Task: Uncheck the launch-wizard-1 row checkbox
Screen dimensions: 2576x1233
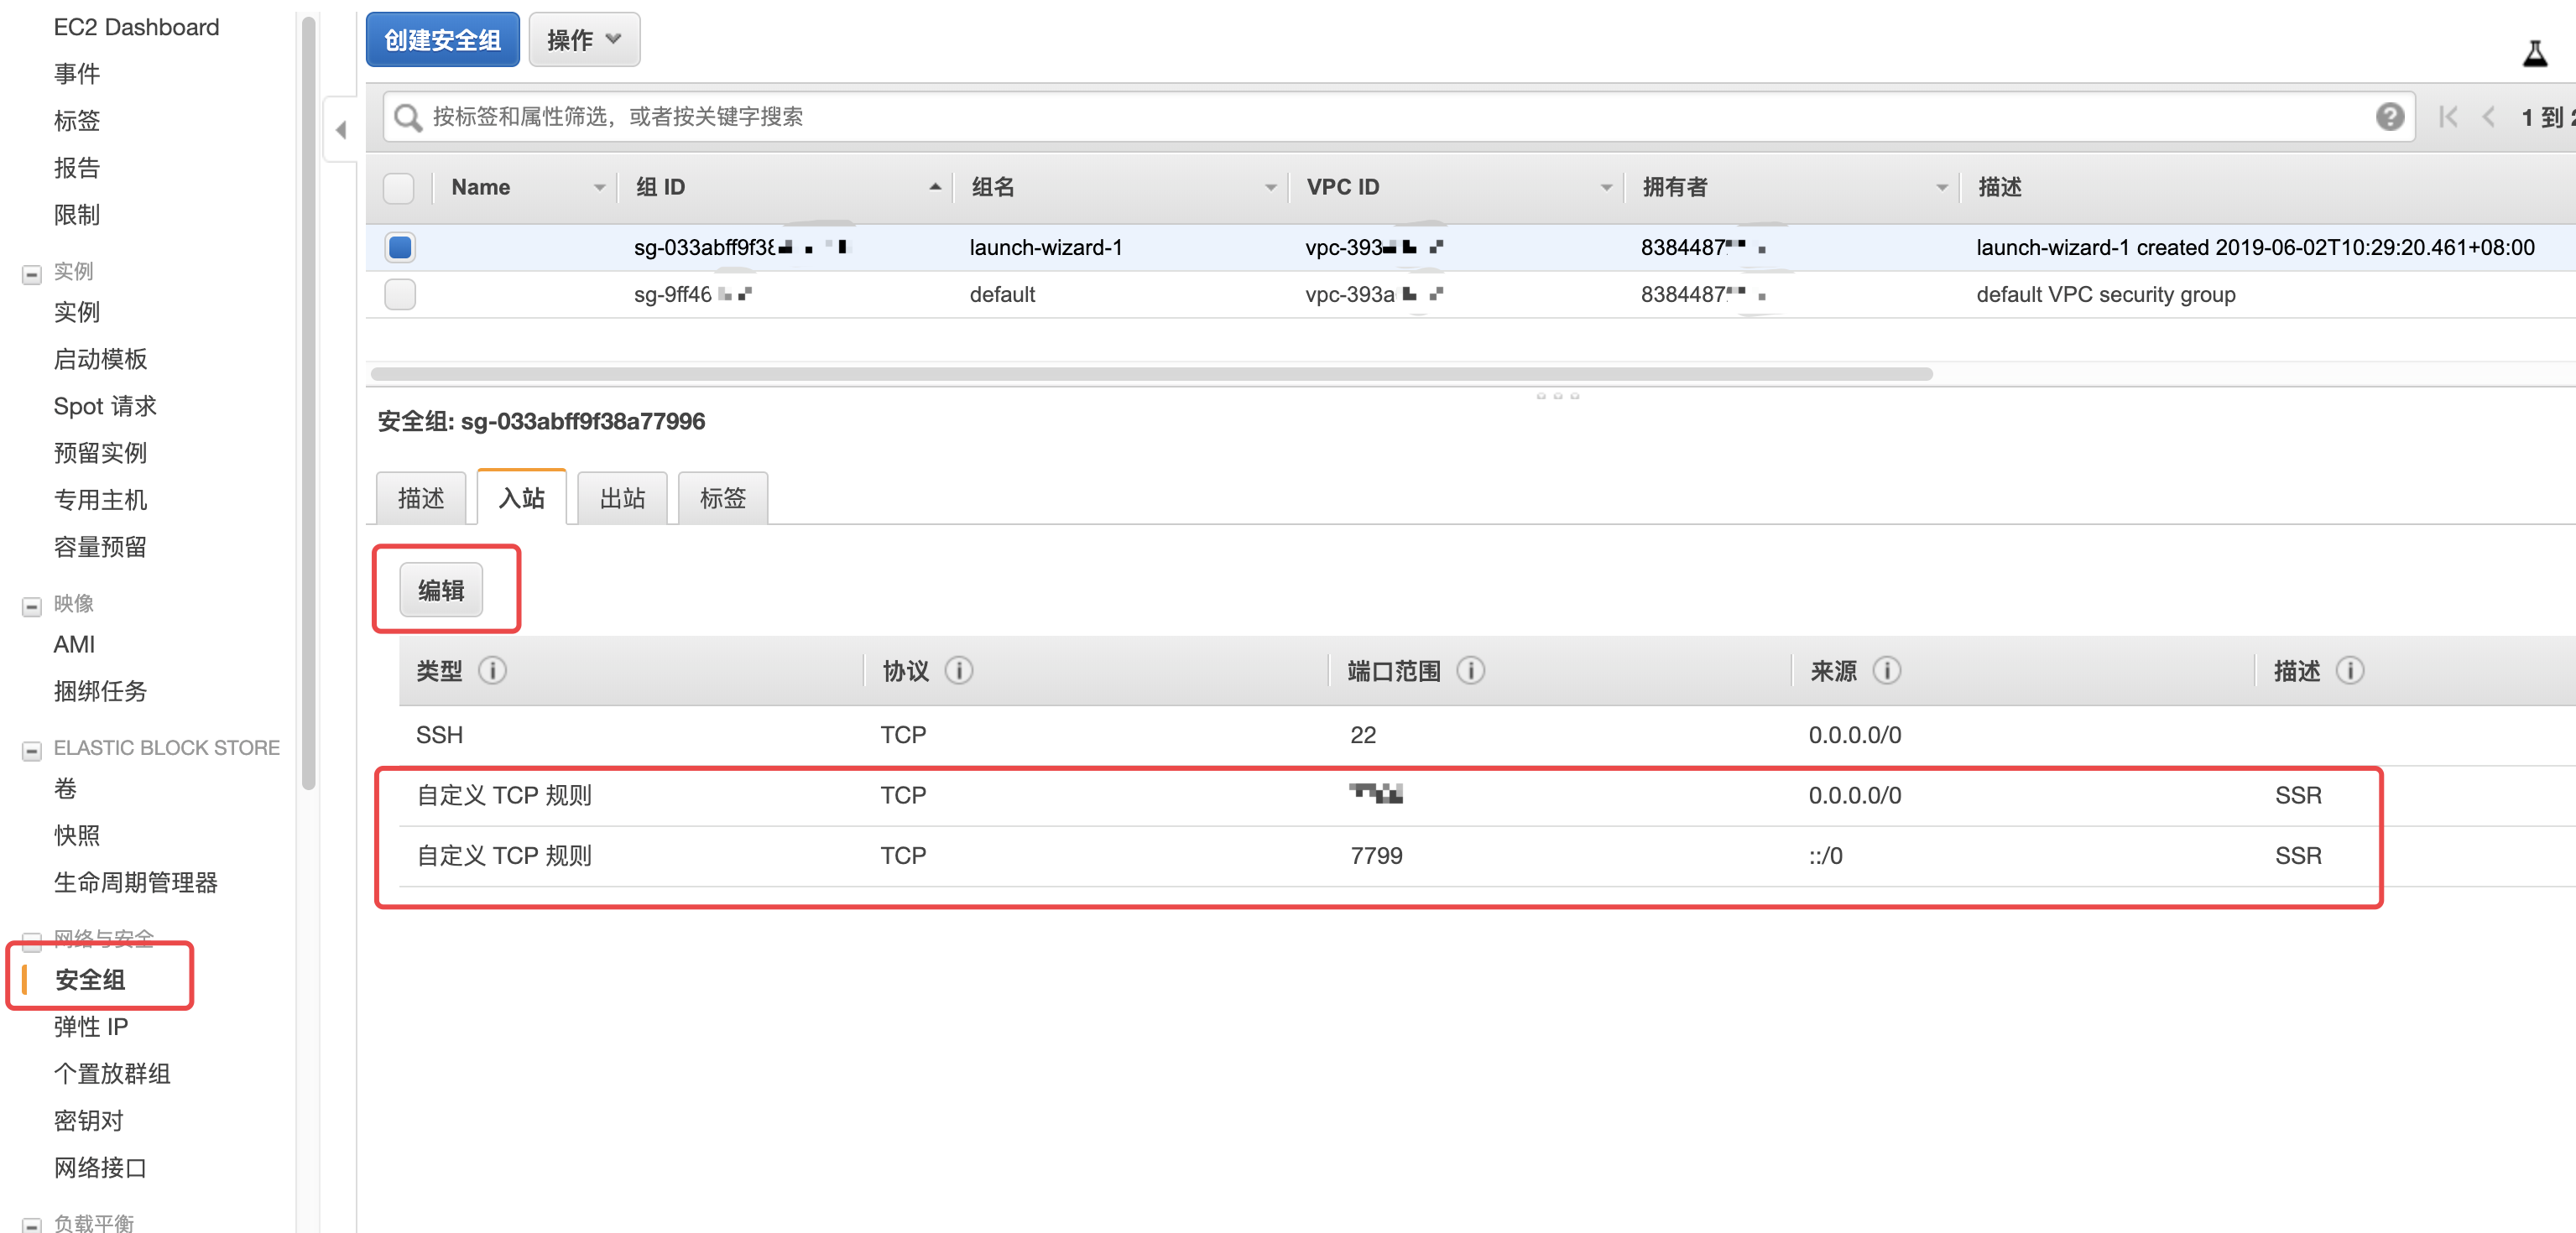Action: 400,247
